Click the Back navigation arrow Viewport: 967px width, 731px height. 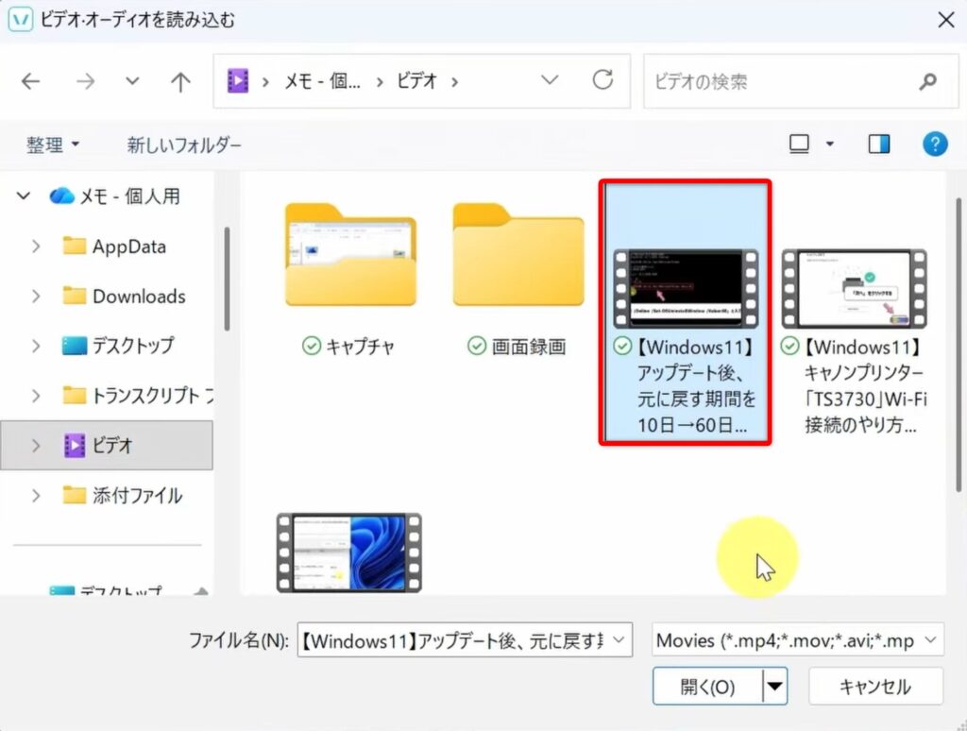click(30, 82)
